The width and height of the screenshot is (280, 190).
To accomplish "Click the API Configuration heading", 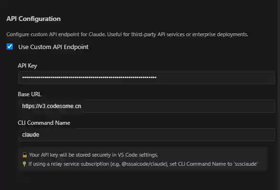I will tap(33, 19).
